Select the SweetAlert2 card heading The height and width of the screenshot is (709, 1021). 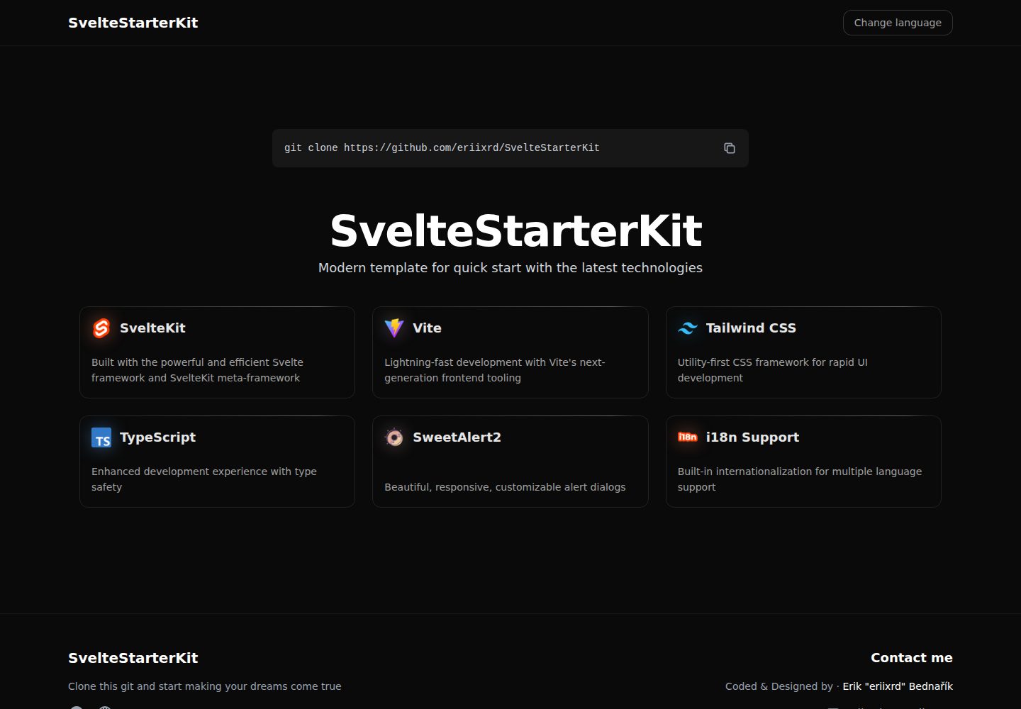(457, 437)
